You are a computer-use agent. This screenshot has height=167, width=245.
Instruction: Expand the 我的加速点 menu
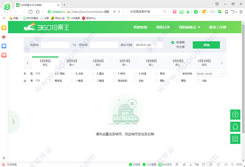(189, 27)
